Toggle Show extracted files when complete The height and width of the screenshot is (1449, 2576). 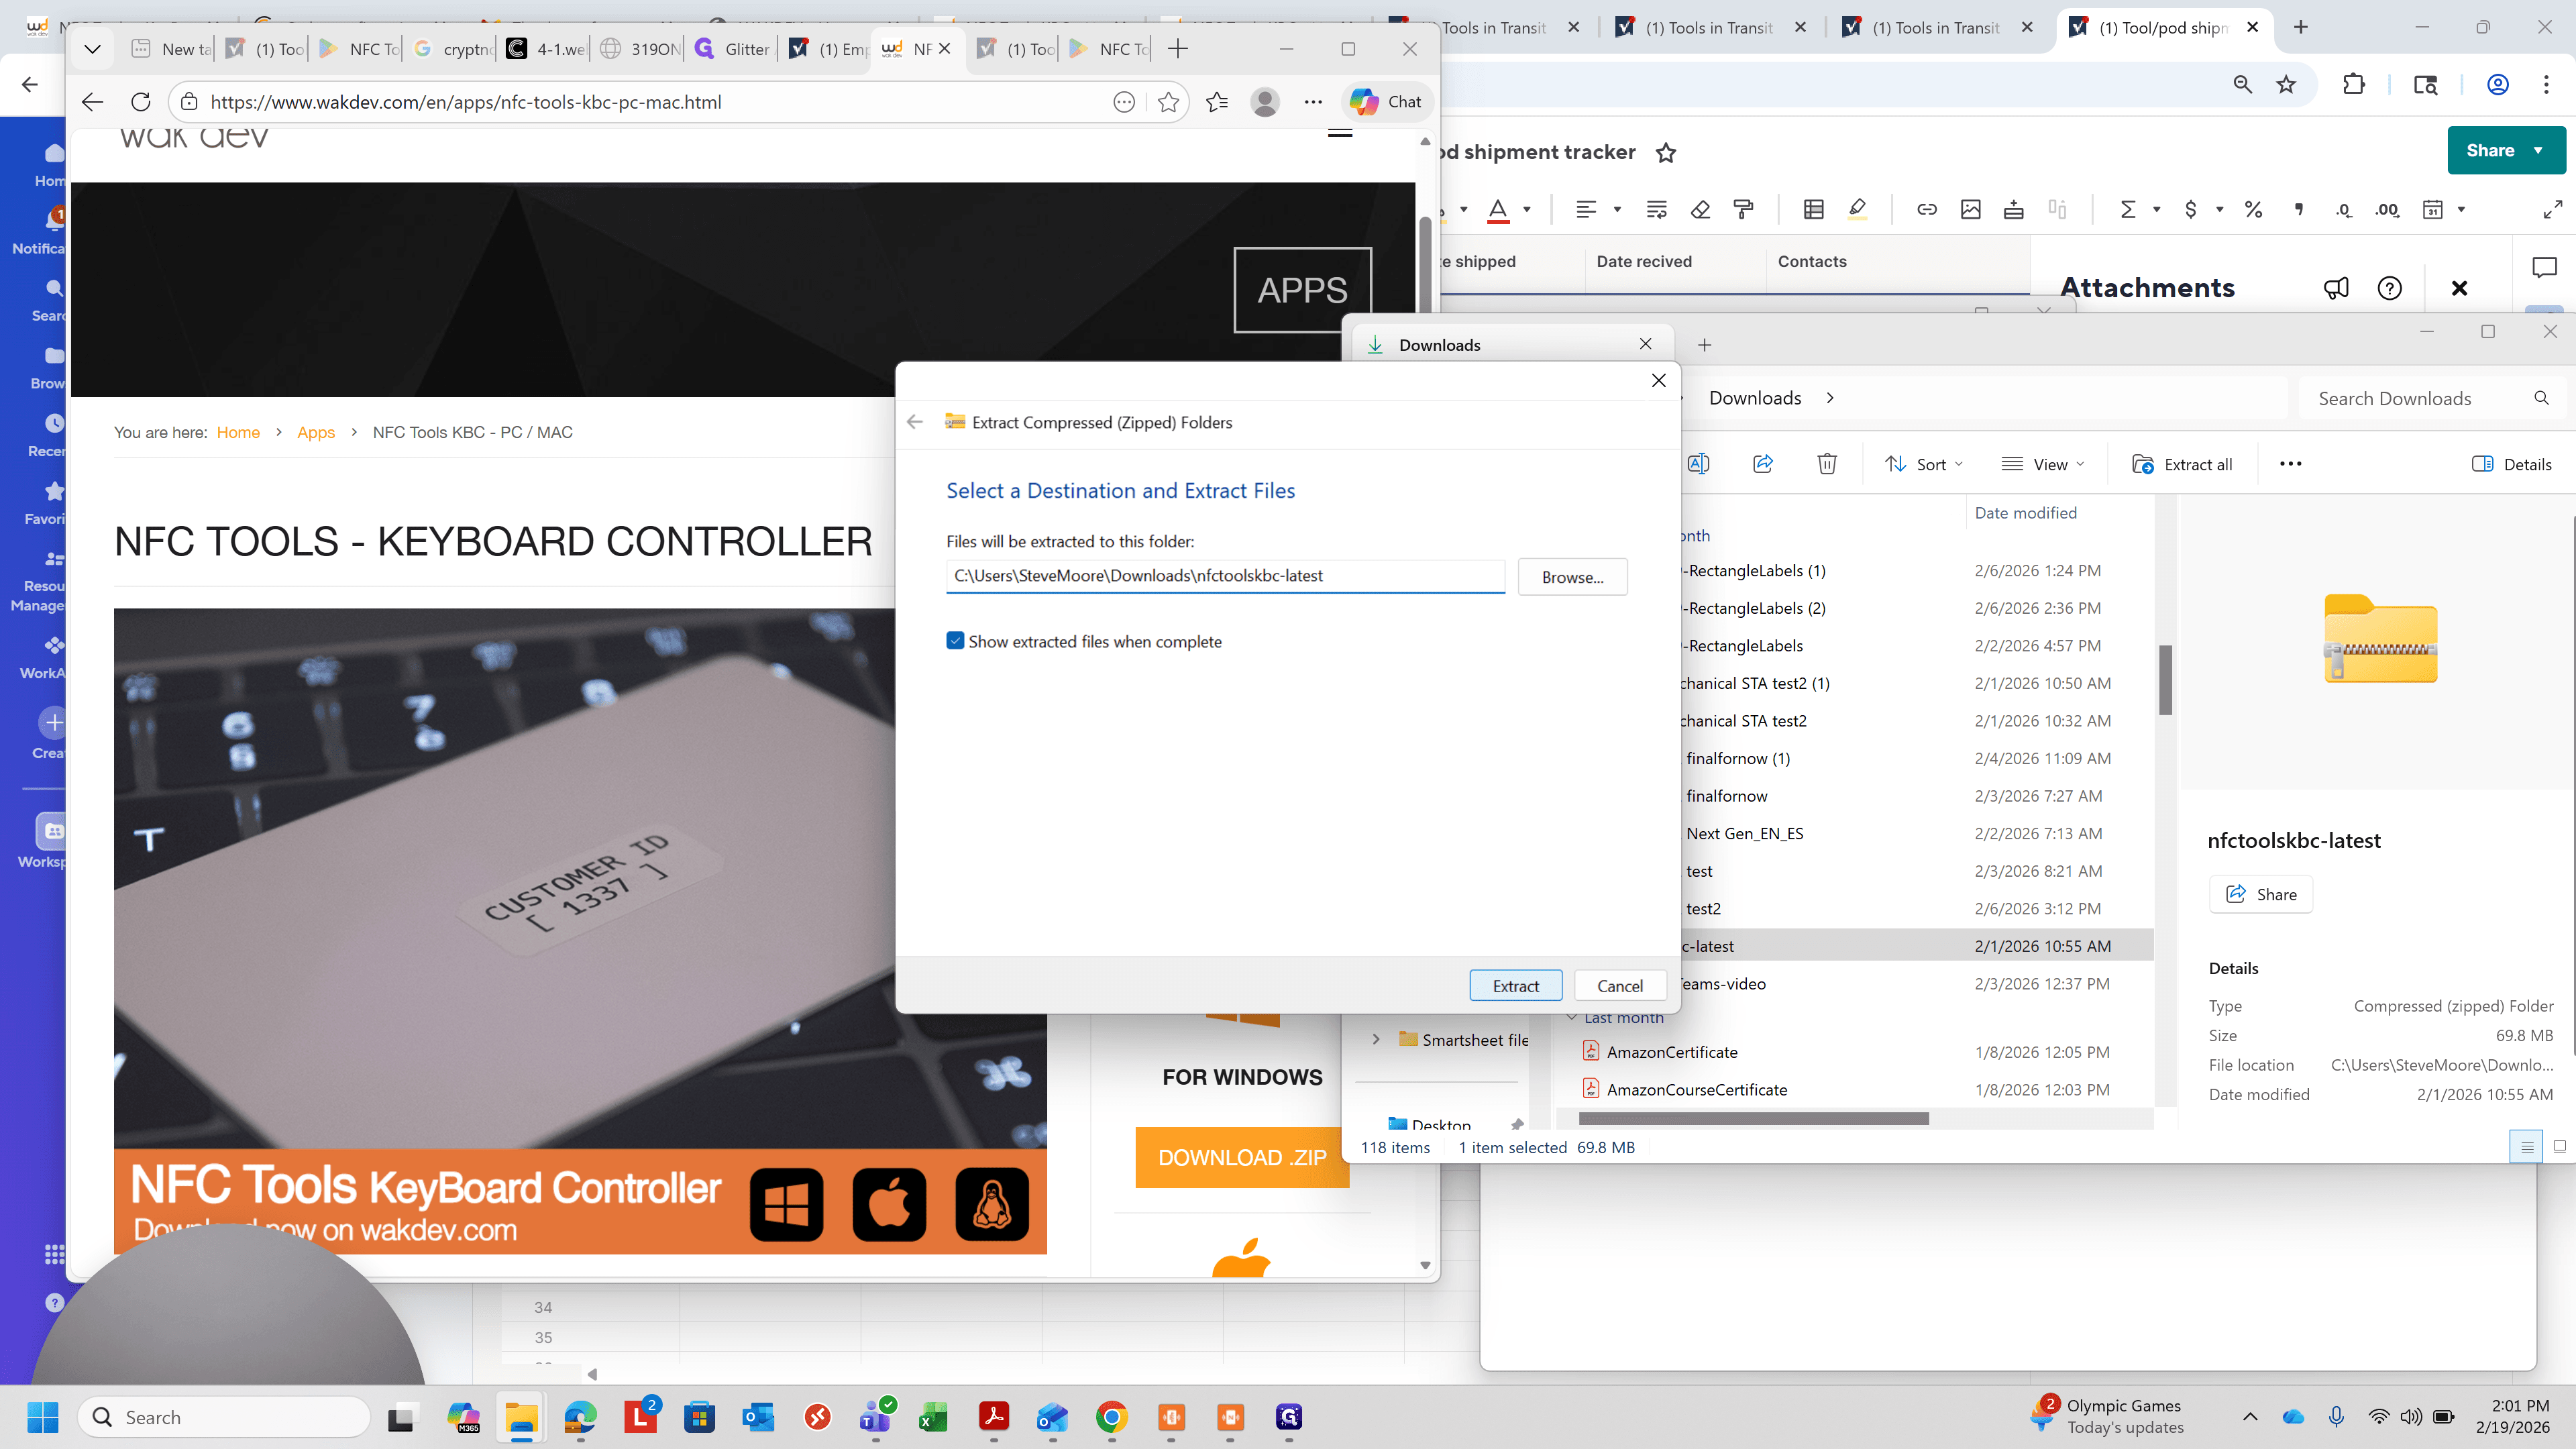click(955, 641)
